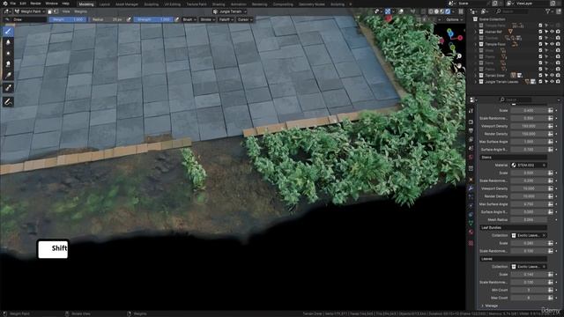Toggle Strength pressure sensitivity pen icon
The image size is (564, 317).
pos(176,19)
